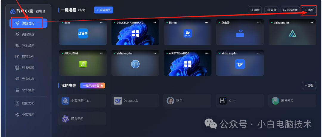This screenshot has width=322, height=137.
Task: Click the 一键添加书签 button
Action: pos(93,85)
